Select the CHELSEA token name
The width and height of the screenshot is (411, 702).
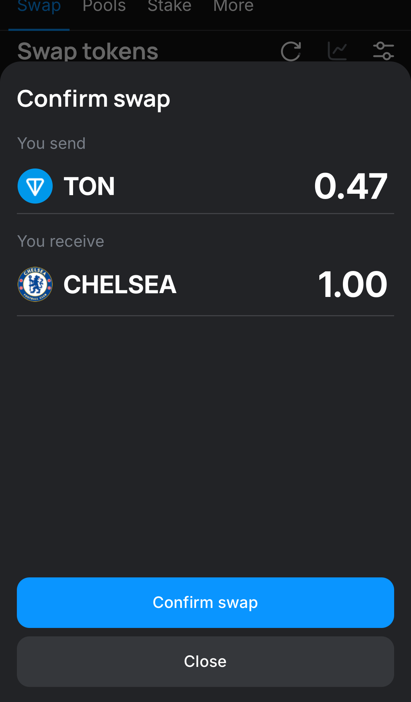tap(120, 285)
